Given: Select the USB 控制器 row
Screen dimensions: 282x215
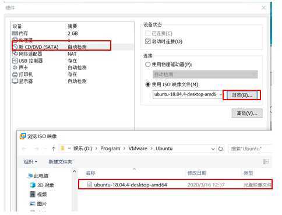Looking at the screenshot, I should [72, 61].
